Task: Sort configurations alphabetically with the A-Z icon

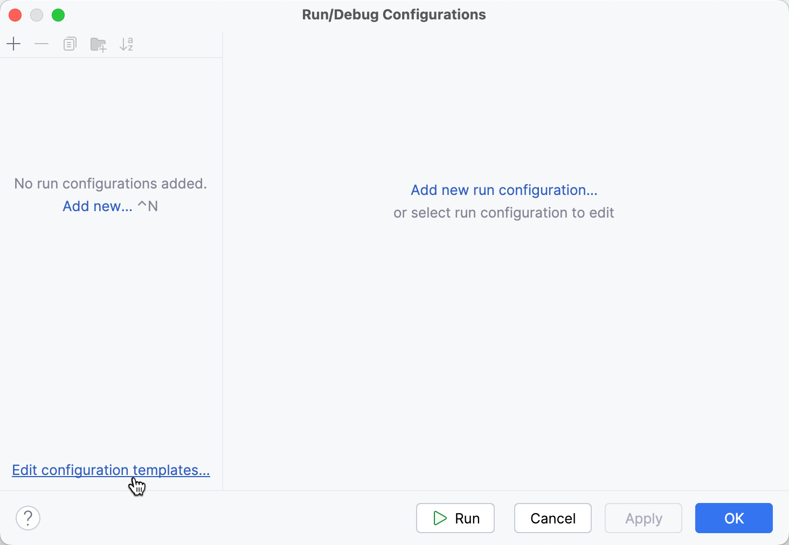Action: tap(127, 44)
